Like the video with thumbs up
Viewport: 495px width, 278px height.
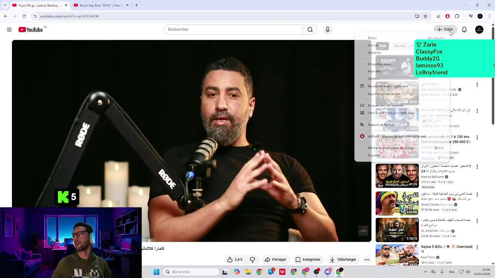pos(235,259)
